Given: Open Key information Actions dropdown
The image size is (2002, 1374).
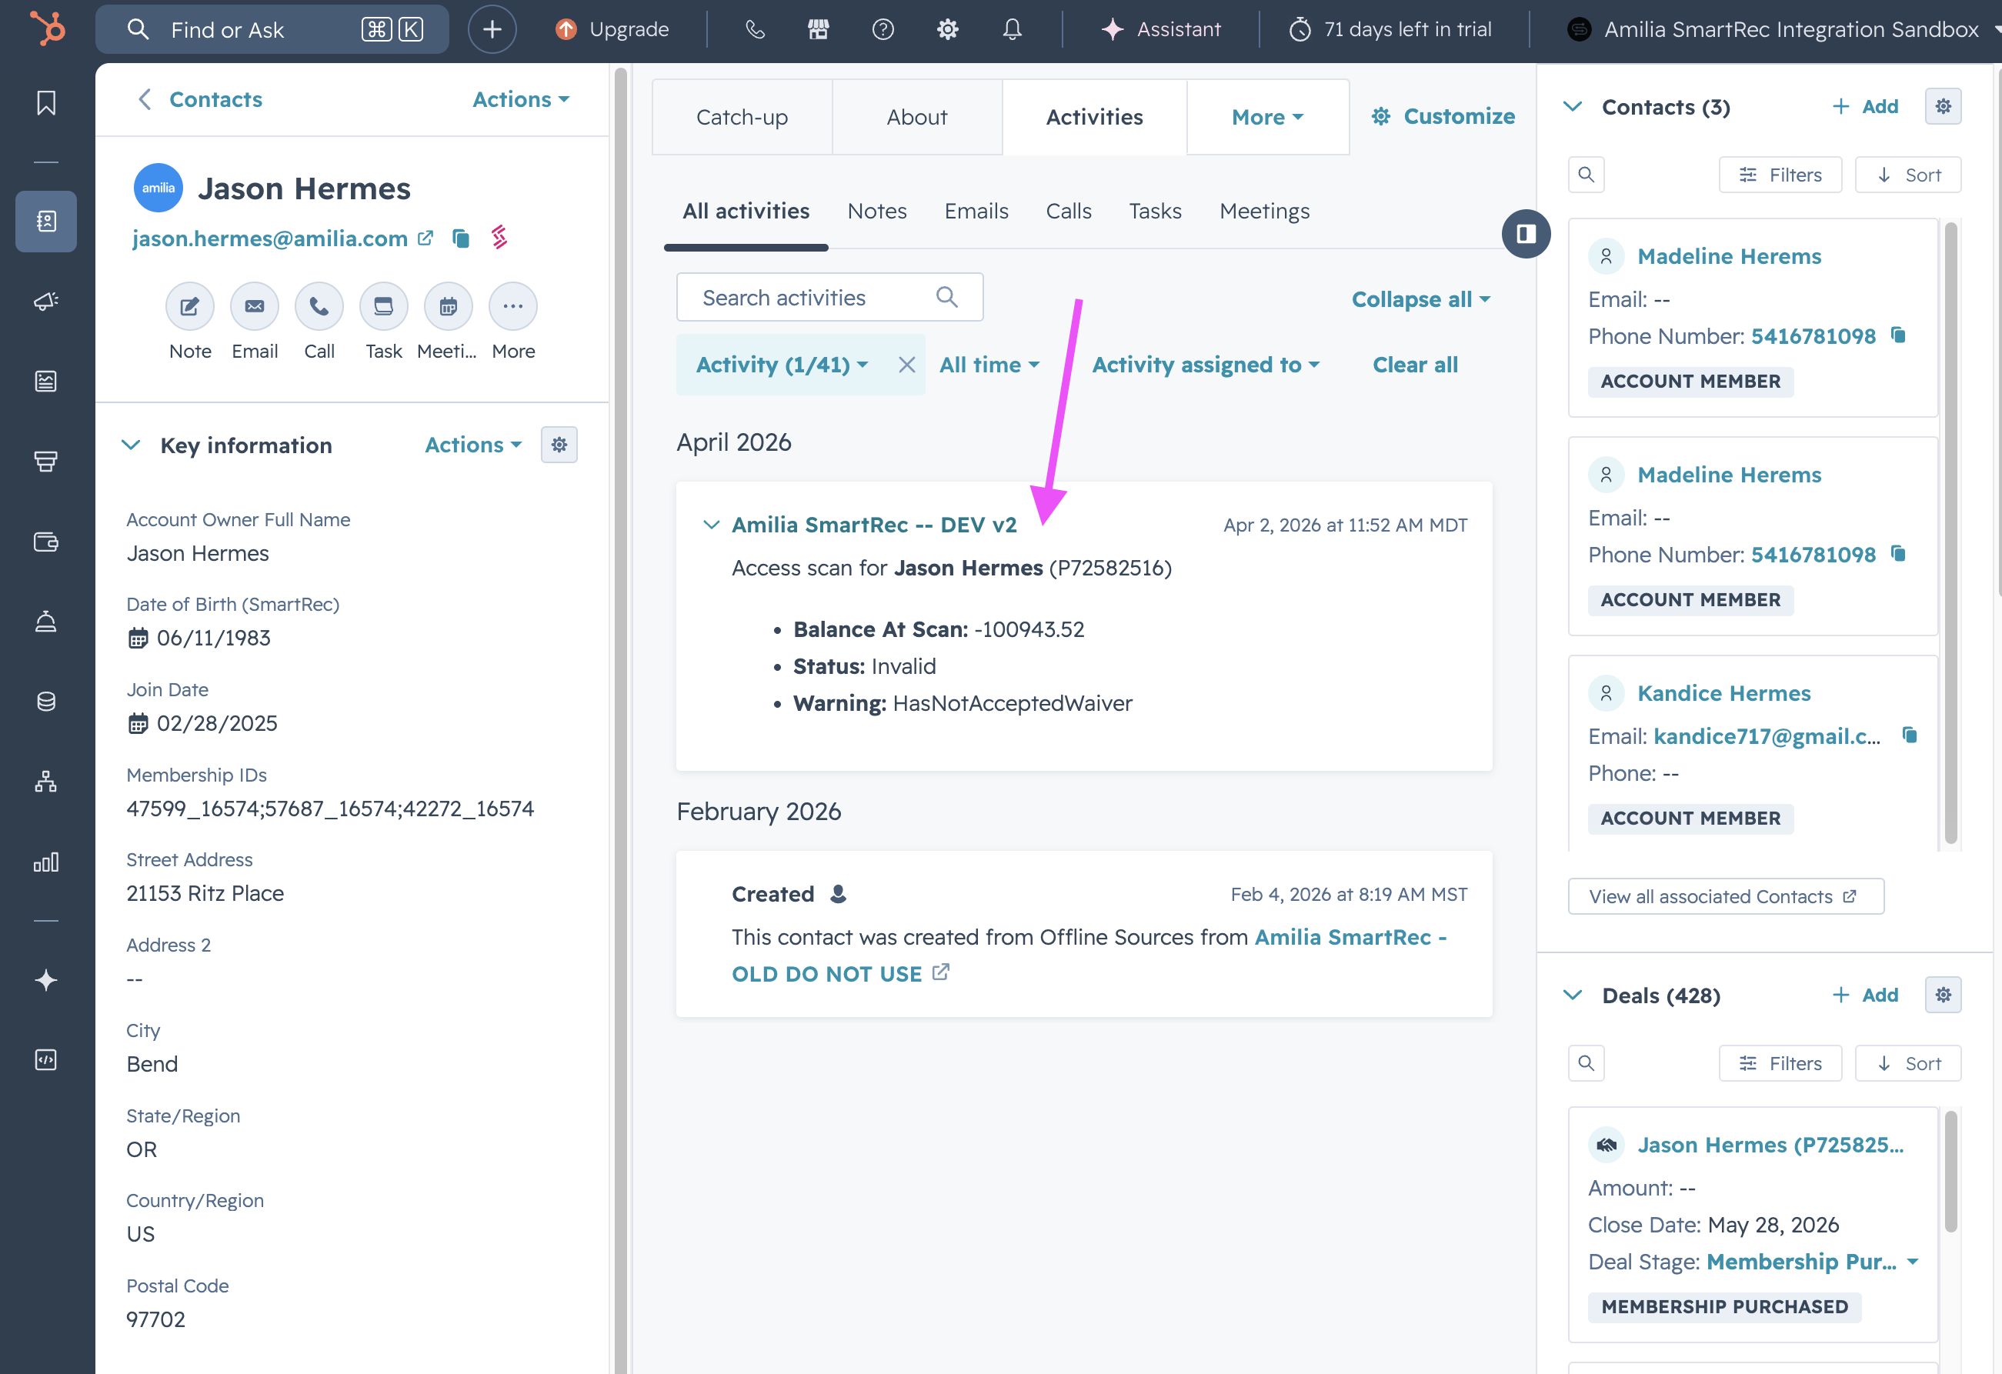Looking at the screenshot, I should tap(473, 445).
